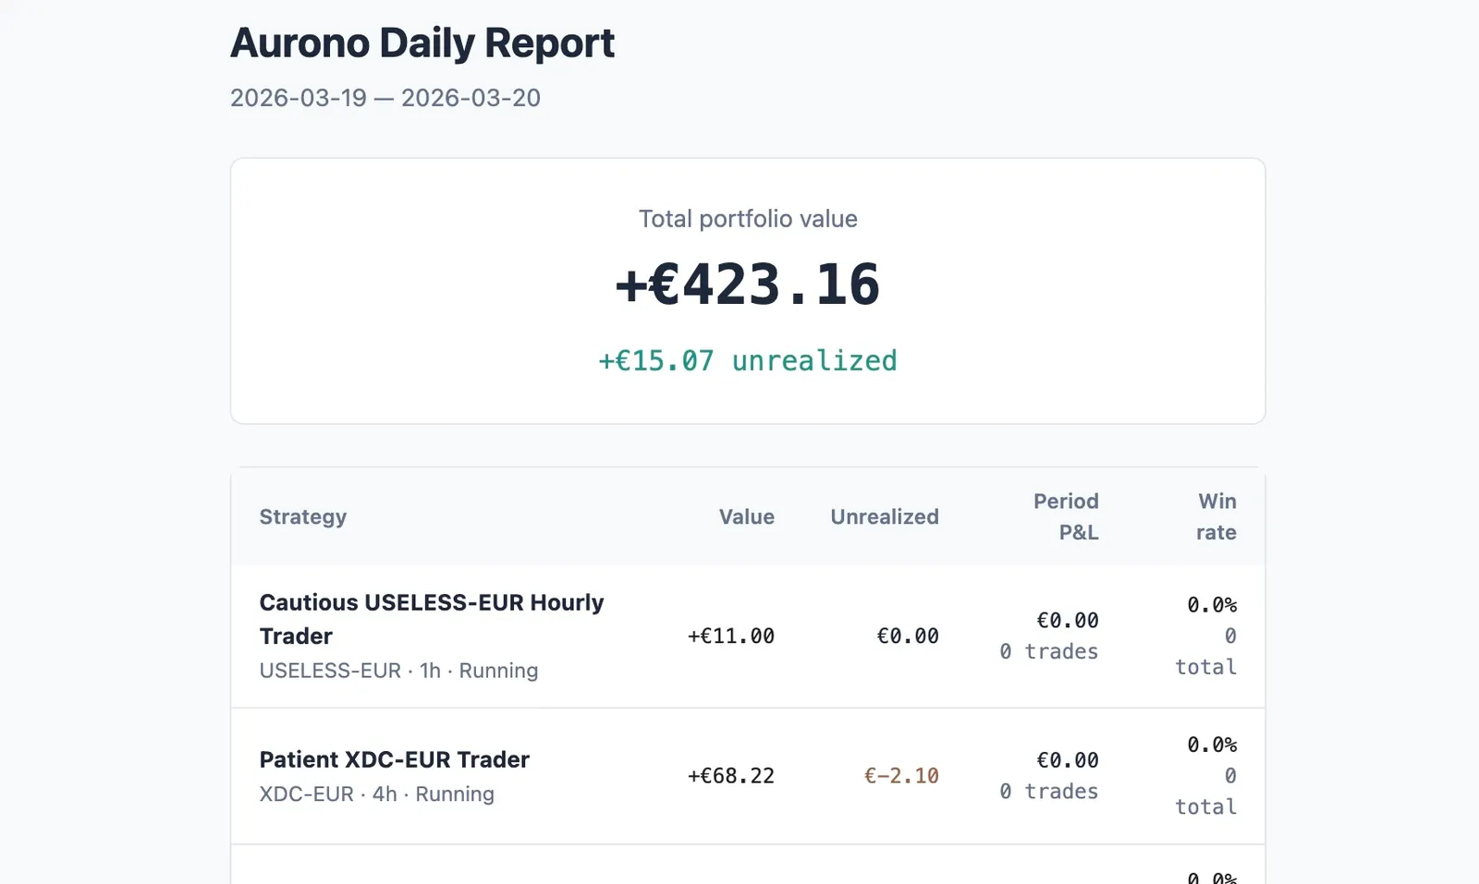The height and width of the screenshot is (884, 1479).
Task: Sort by the Win rate column header
Action: tap(1216, 516)
